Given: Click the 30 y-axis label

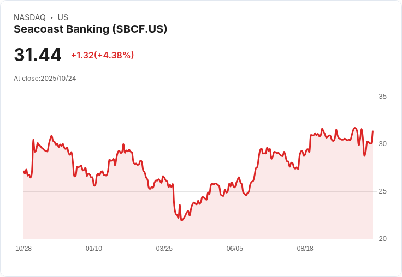Looking at the screenshot, I should 382,144.
